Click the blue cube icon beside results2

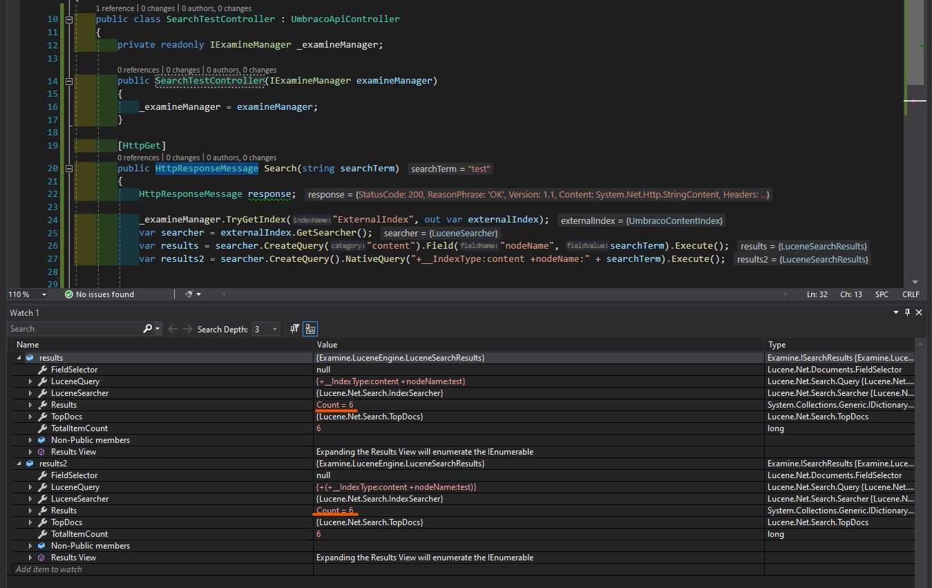[30, 464]
